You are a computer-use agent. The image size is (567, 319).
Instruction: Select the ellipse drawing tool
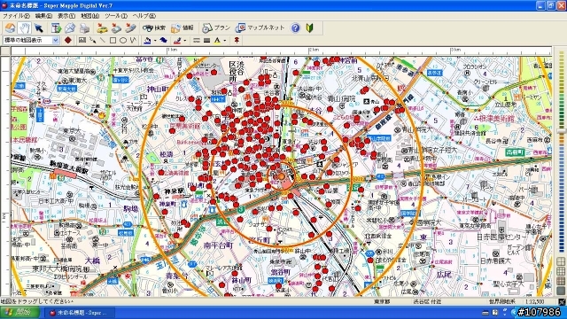[123, 40]
